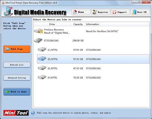Click the disc icon on Boot CD button
152x119 pixels.
tap(134, 12)
